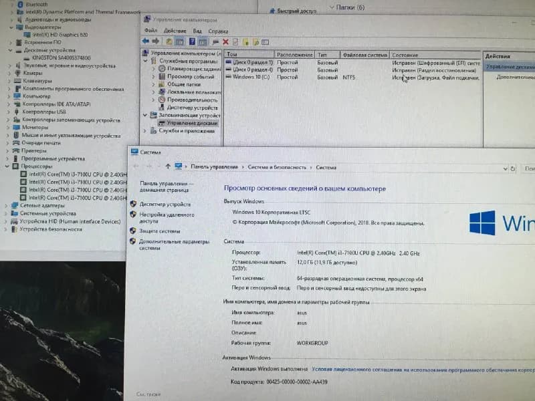Open license agreement terms link
The height and width of the screenshot is (401, 535).
[423, 370]
